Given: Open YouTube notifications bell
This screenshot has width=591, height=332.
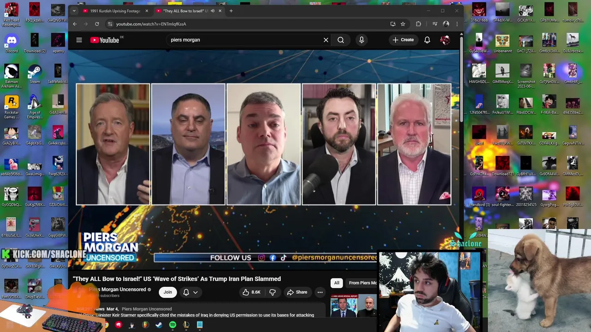Looking at the screenshot, I should pyautogui.click(x=427, y=40).
